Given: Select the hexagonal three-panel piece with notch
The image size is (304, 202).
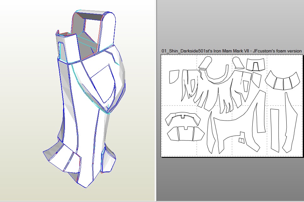Looking at the screenshot, I should (x=186, y=134).
